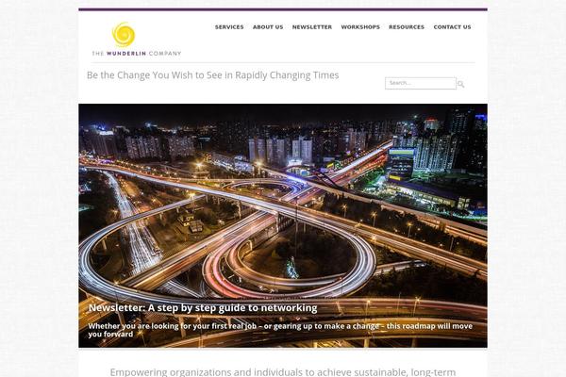Click the Be the Change tagline
This screenshot has height=377, width=566.
point(212,75)
